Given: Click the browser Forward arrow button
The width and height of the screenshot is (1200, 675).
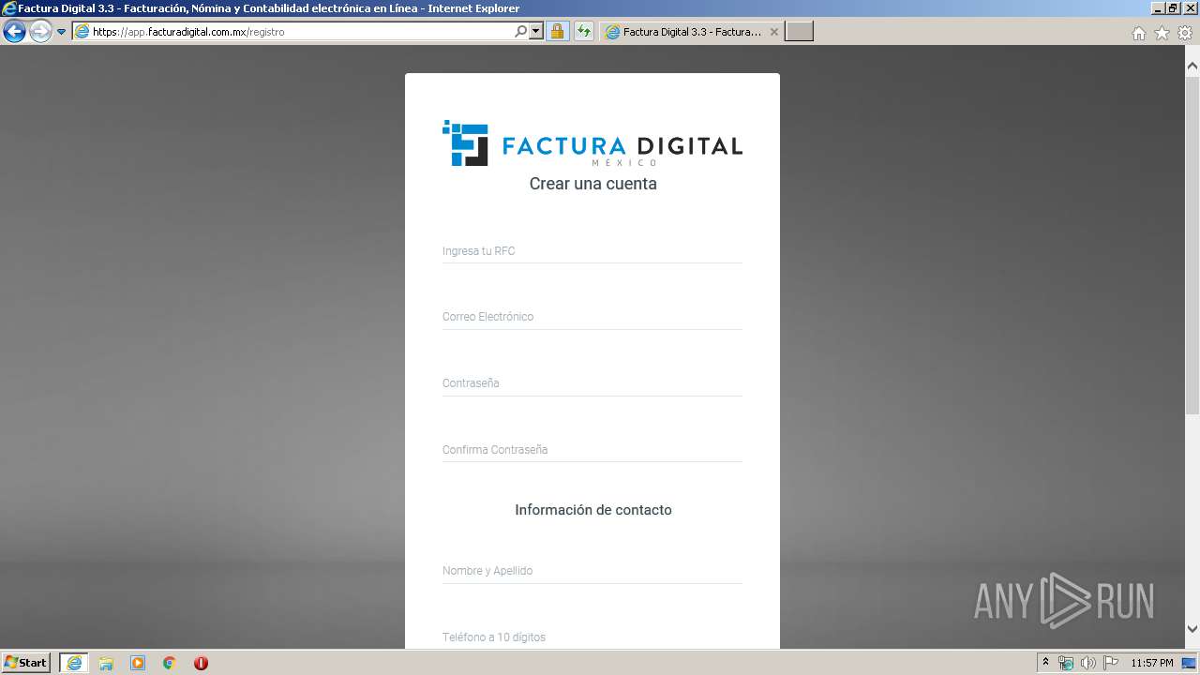Looking at the screenshot, I should [x=40, y=32].
